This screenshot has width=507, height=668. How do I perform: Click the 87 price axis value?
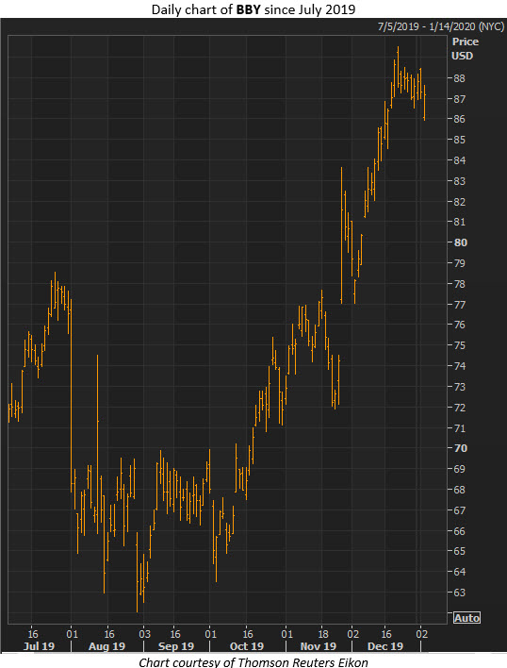(460, 99)
